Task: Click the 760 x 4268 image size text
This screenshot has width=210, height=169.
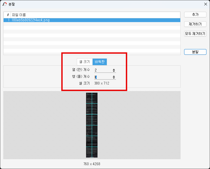Action: coord(92,164)
